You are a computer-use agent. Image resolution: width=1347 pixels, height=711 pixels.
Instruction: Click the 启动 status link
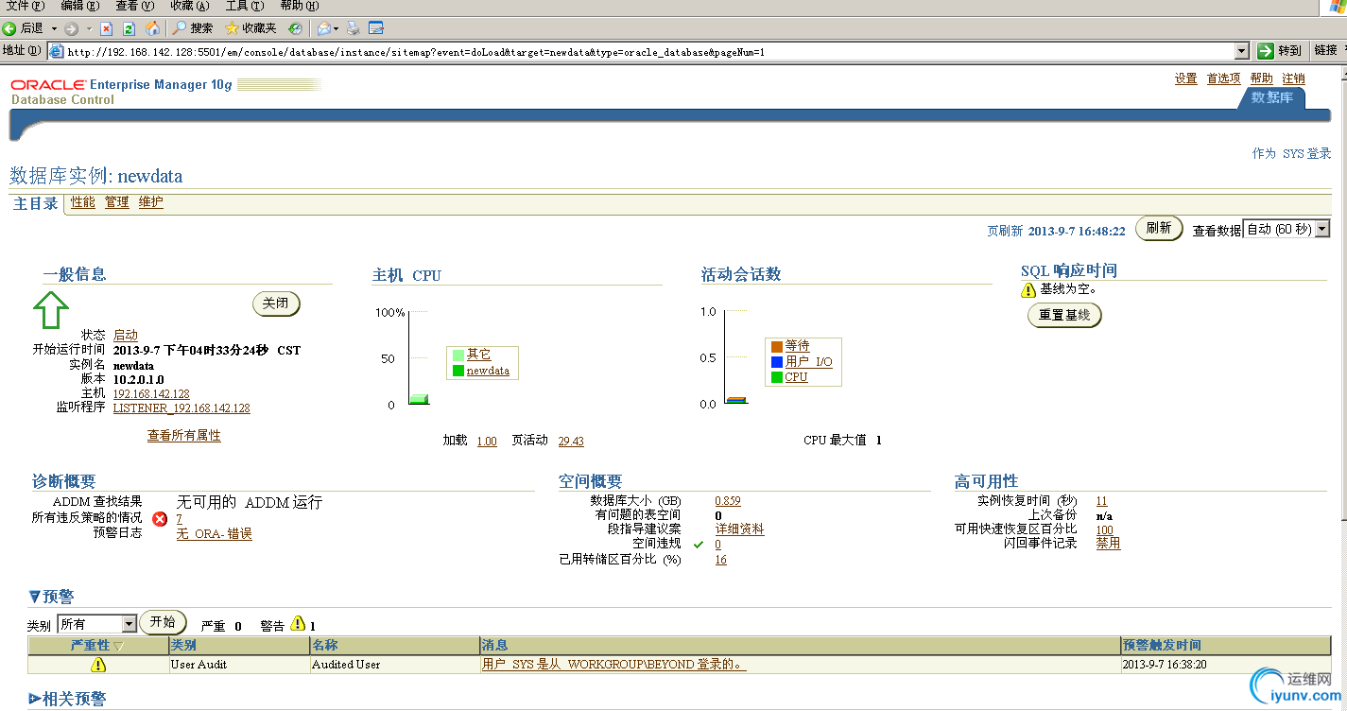coord(126,336)
